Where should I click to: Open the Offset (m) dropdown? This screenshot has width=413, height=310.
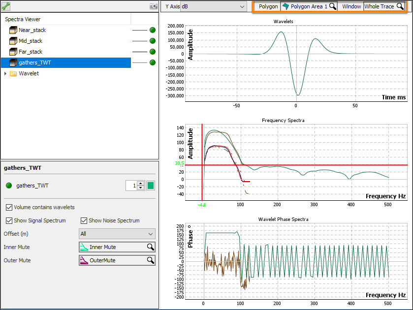click(x=117, y=234)
